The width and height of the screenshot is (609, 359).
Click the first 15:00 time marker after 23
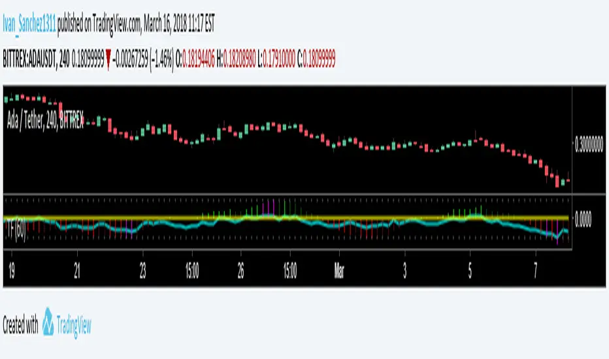[192, 272]
